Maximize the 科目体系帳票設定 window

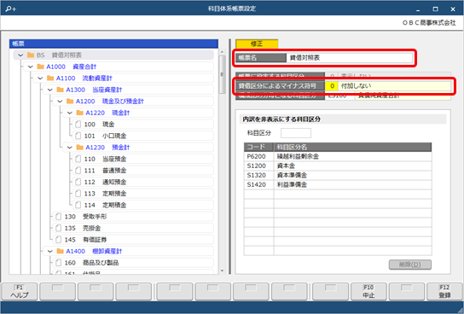tap(435, 9)
